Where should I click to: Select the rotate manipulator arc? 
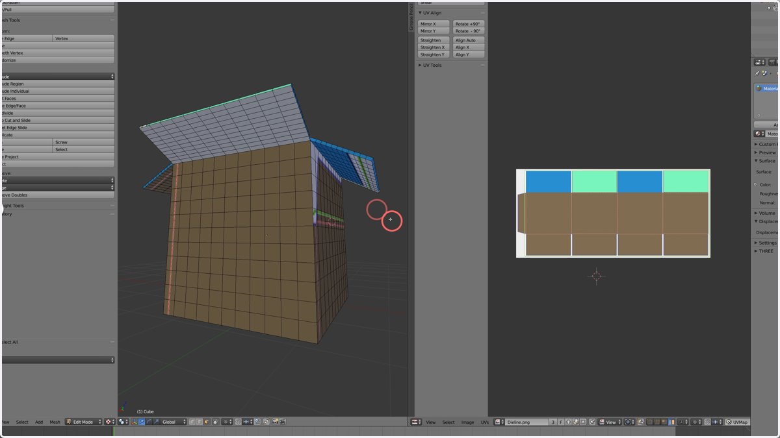(x=149, y=422)
